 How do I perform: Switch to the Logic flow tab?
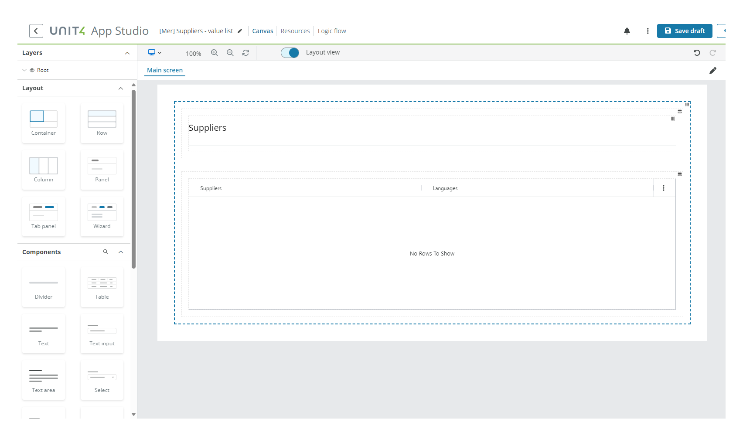332,31
